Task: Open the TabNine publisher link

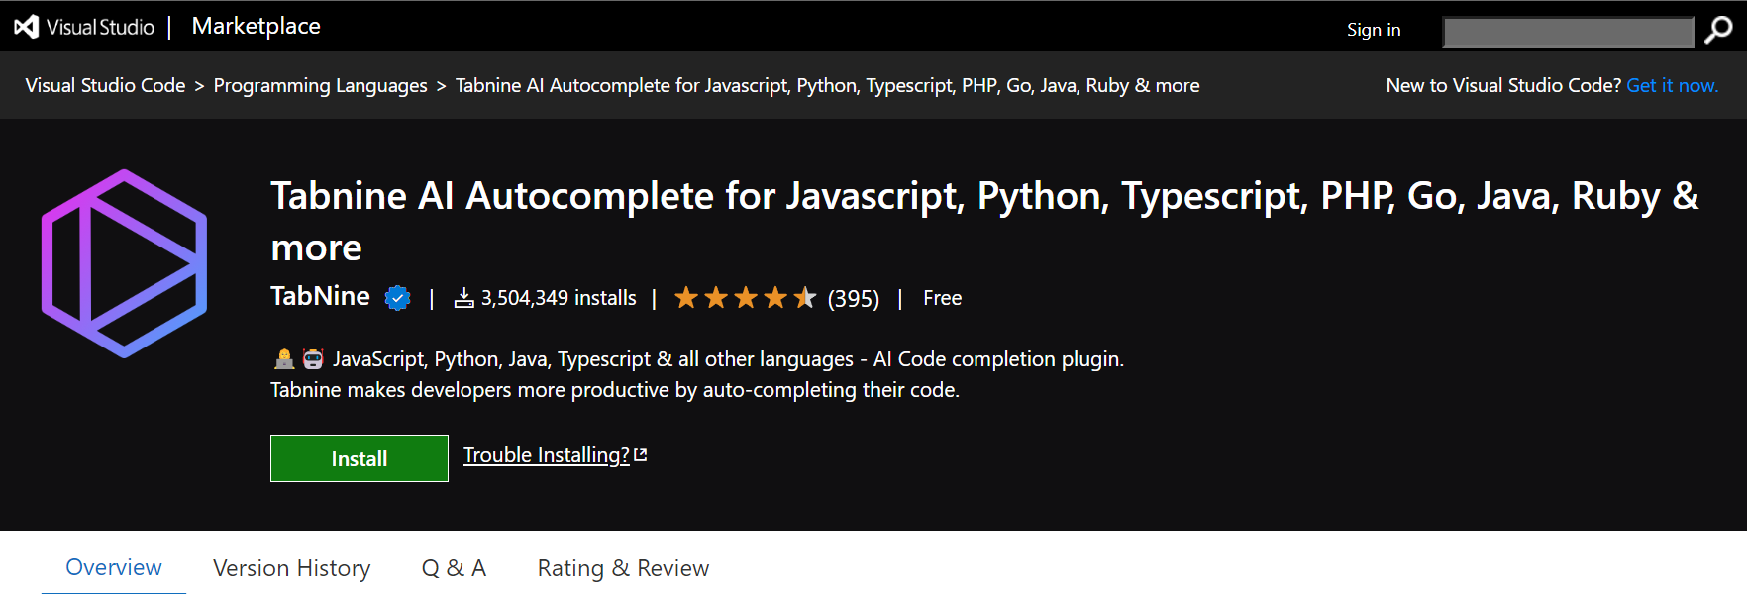Action: pos(320,296)
